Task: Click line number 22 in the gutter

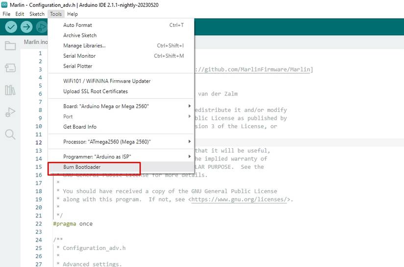Action: [38, 224]
